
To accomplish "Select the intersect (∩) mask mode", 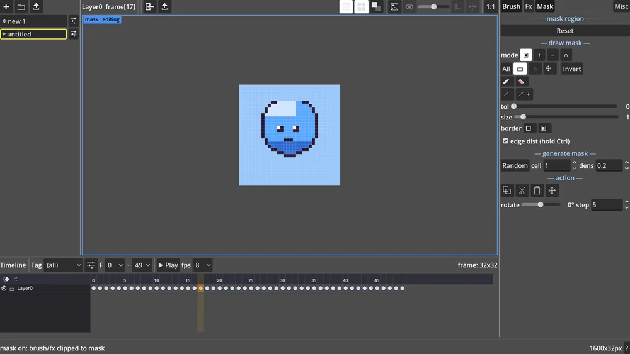I will point(566,55).
